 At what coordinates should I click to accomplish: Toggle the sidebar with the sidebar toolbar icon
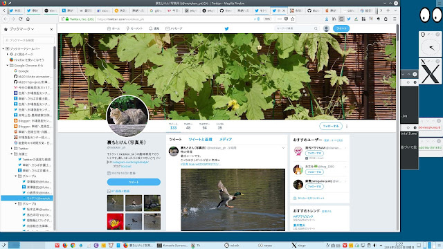point(341,19)
